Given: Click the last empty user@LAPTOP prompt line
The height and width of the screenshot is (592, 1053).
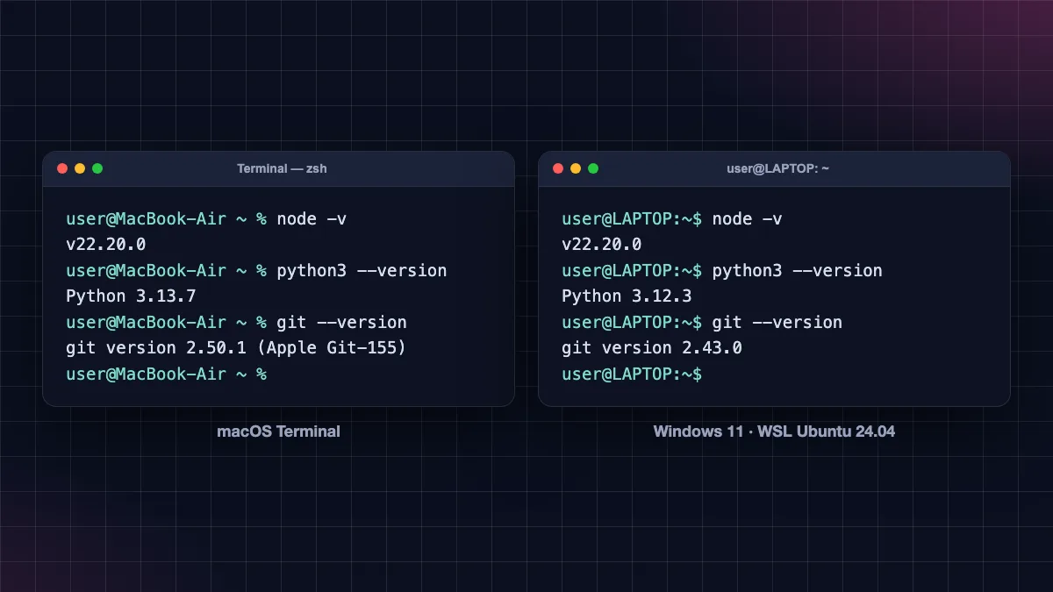Looking at the screenshot, I should click(632, 374).
